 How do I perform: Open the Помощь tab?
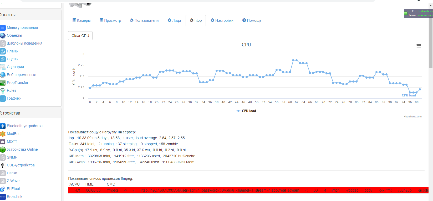click(252, 20)
